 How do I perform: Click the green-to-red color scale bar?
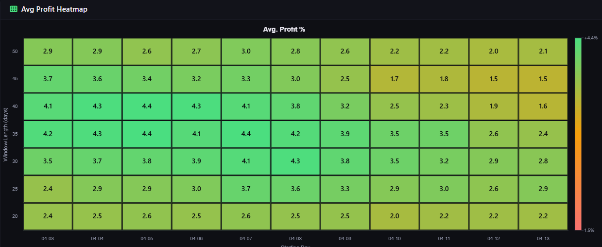tap(578, 134)
